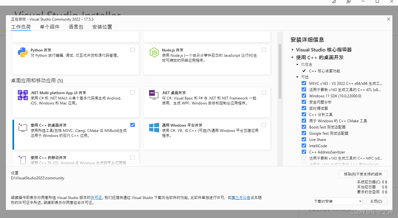The width and height of the screenshot is (398, 218).
Task: Uncheck the IntelliCode option
Action: click(x=304, y=146)
